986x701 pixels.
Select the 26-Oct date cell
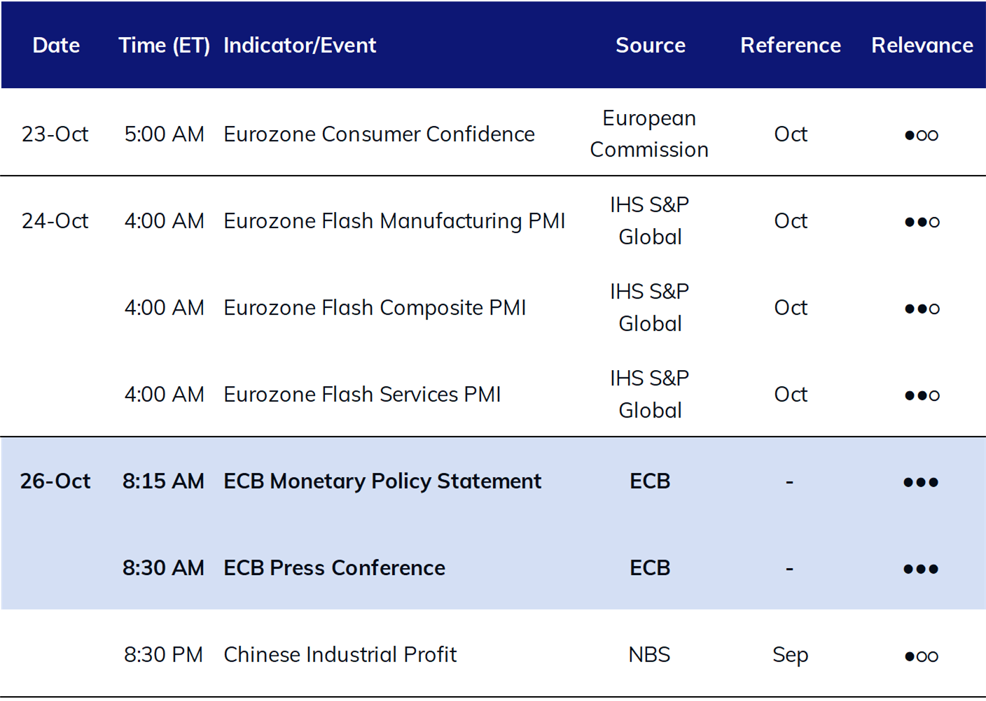55,481
